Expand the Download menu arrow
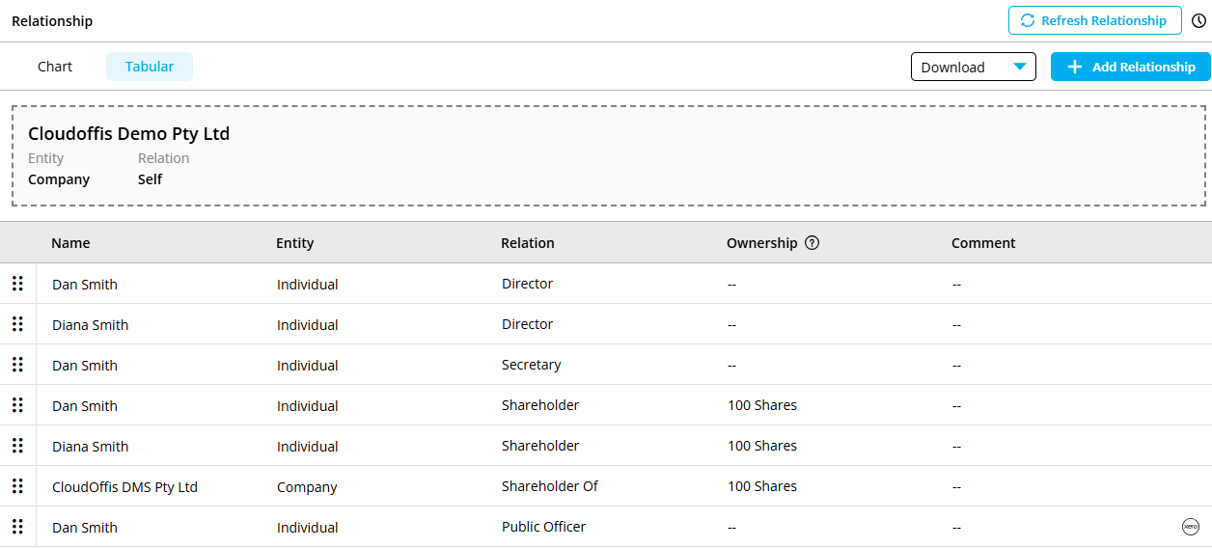Image resolution: width=1212 pixels, height=548 pixels. click(1020, 67)
